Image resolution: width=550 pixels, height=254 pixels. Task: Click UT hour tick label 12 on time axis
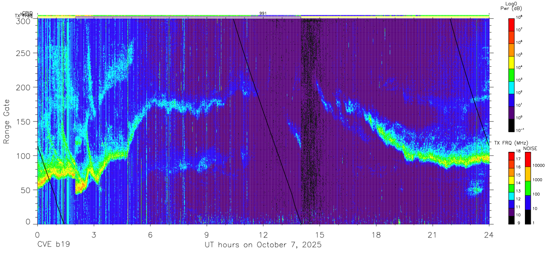263,235
